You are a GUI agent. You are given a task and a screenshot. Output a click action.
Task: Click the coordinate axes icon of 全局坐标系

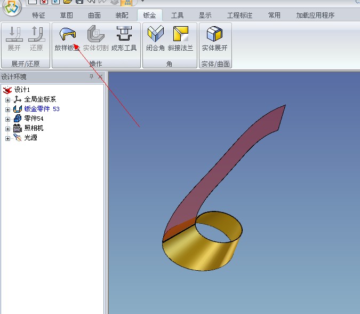click(18, 99)
